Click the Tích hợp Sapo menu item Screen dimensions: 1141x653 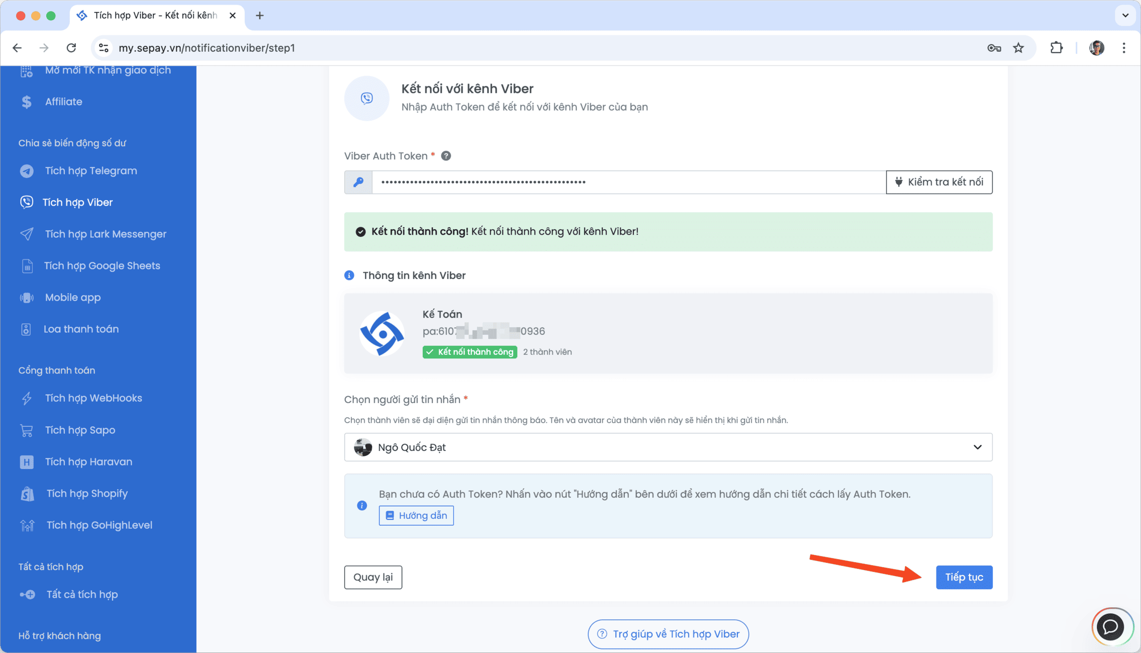[x=80, y=430]
